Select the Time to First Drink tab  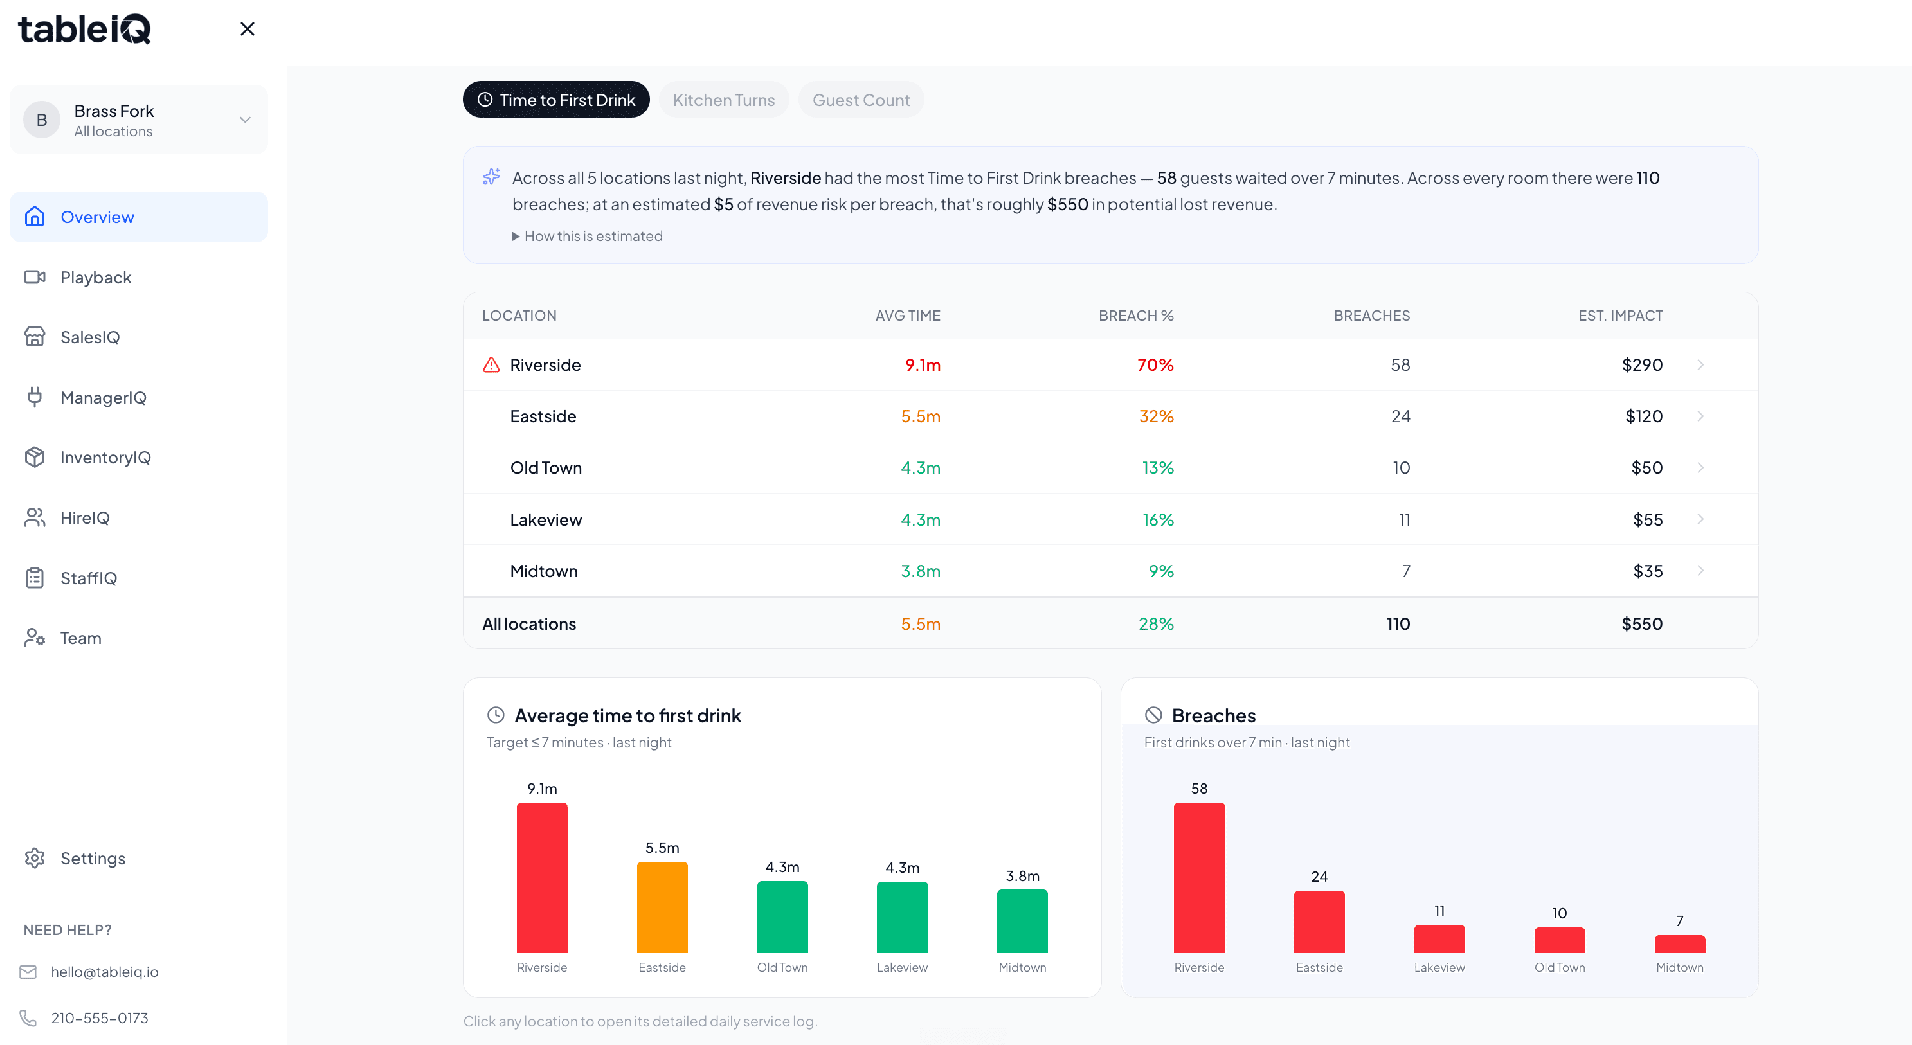(556, 100)
